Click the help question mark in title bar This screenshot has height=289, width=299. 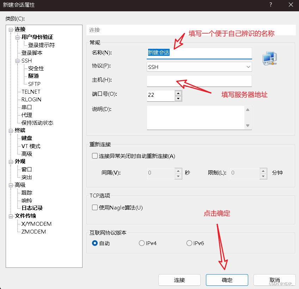[x=270, y=5]
